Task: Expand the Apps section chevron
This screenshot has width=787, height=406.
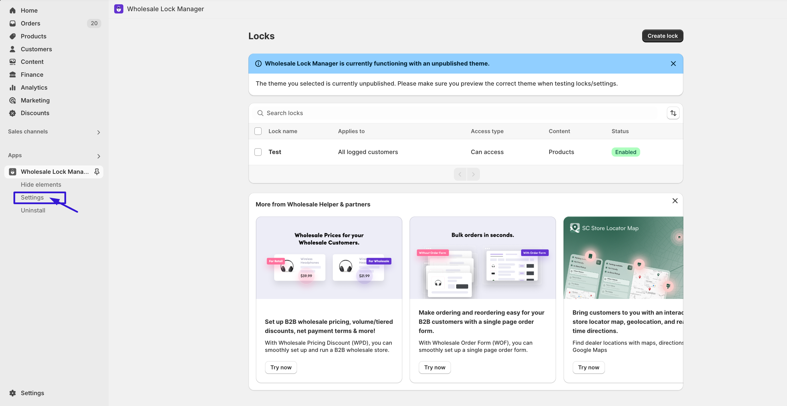Action: click(99, 156)
